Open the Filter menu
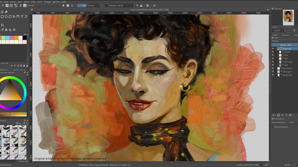The image size is (298, 167). click(x=33, y=2)
